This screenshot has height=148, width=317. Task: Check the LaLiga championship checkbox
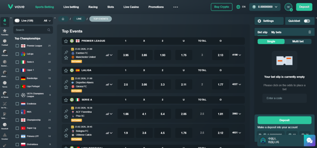(x=17, y=54)
